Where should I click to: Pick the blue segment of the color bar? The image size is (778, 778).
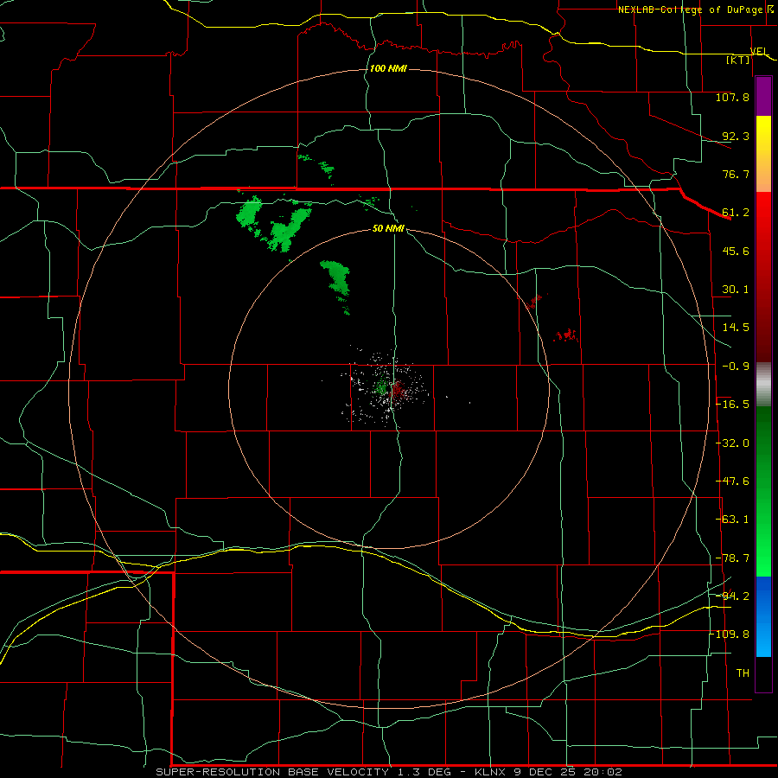click(763, 616)
